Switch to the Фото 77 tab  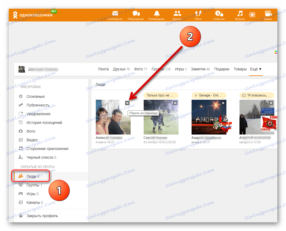[x=141, y=69]
